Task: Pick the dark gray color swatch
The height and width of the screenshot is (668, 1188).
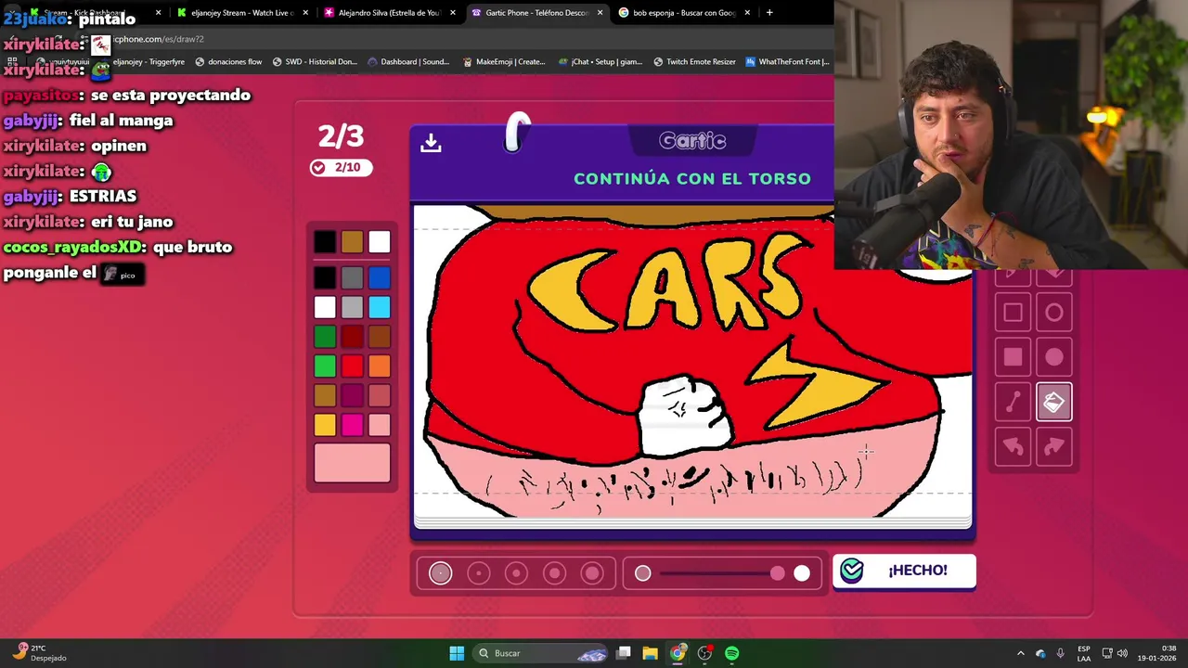Action: tap(352, 277)
